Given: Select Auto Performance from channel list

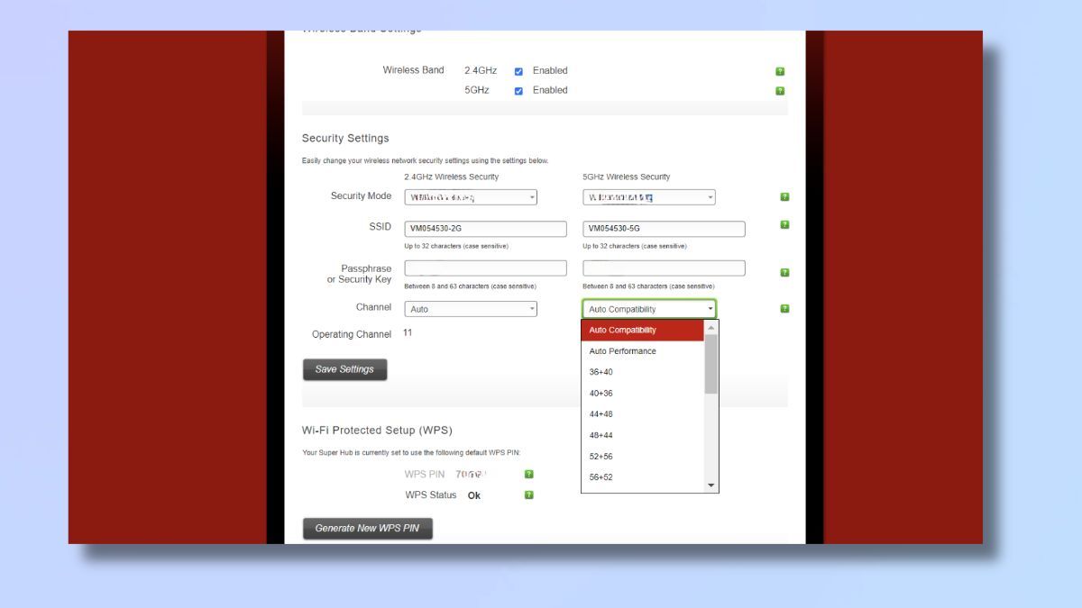Looking at the screenshot, I should 643,351.
